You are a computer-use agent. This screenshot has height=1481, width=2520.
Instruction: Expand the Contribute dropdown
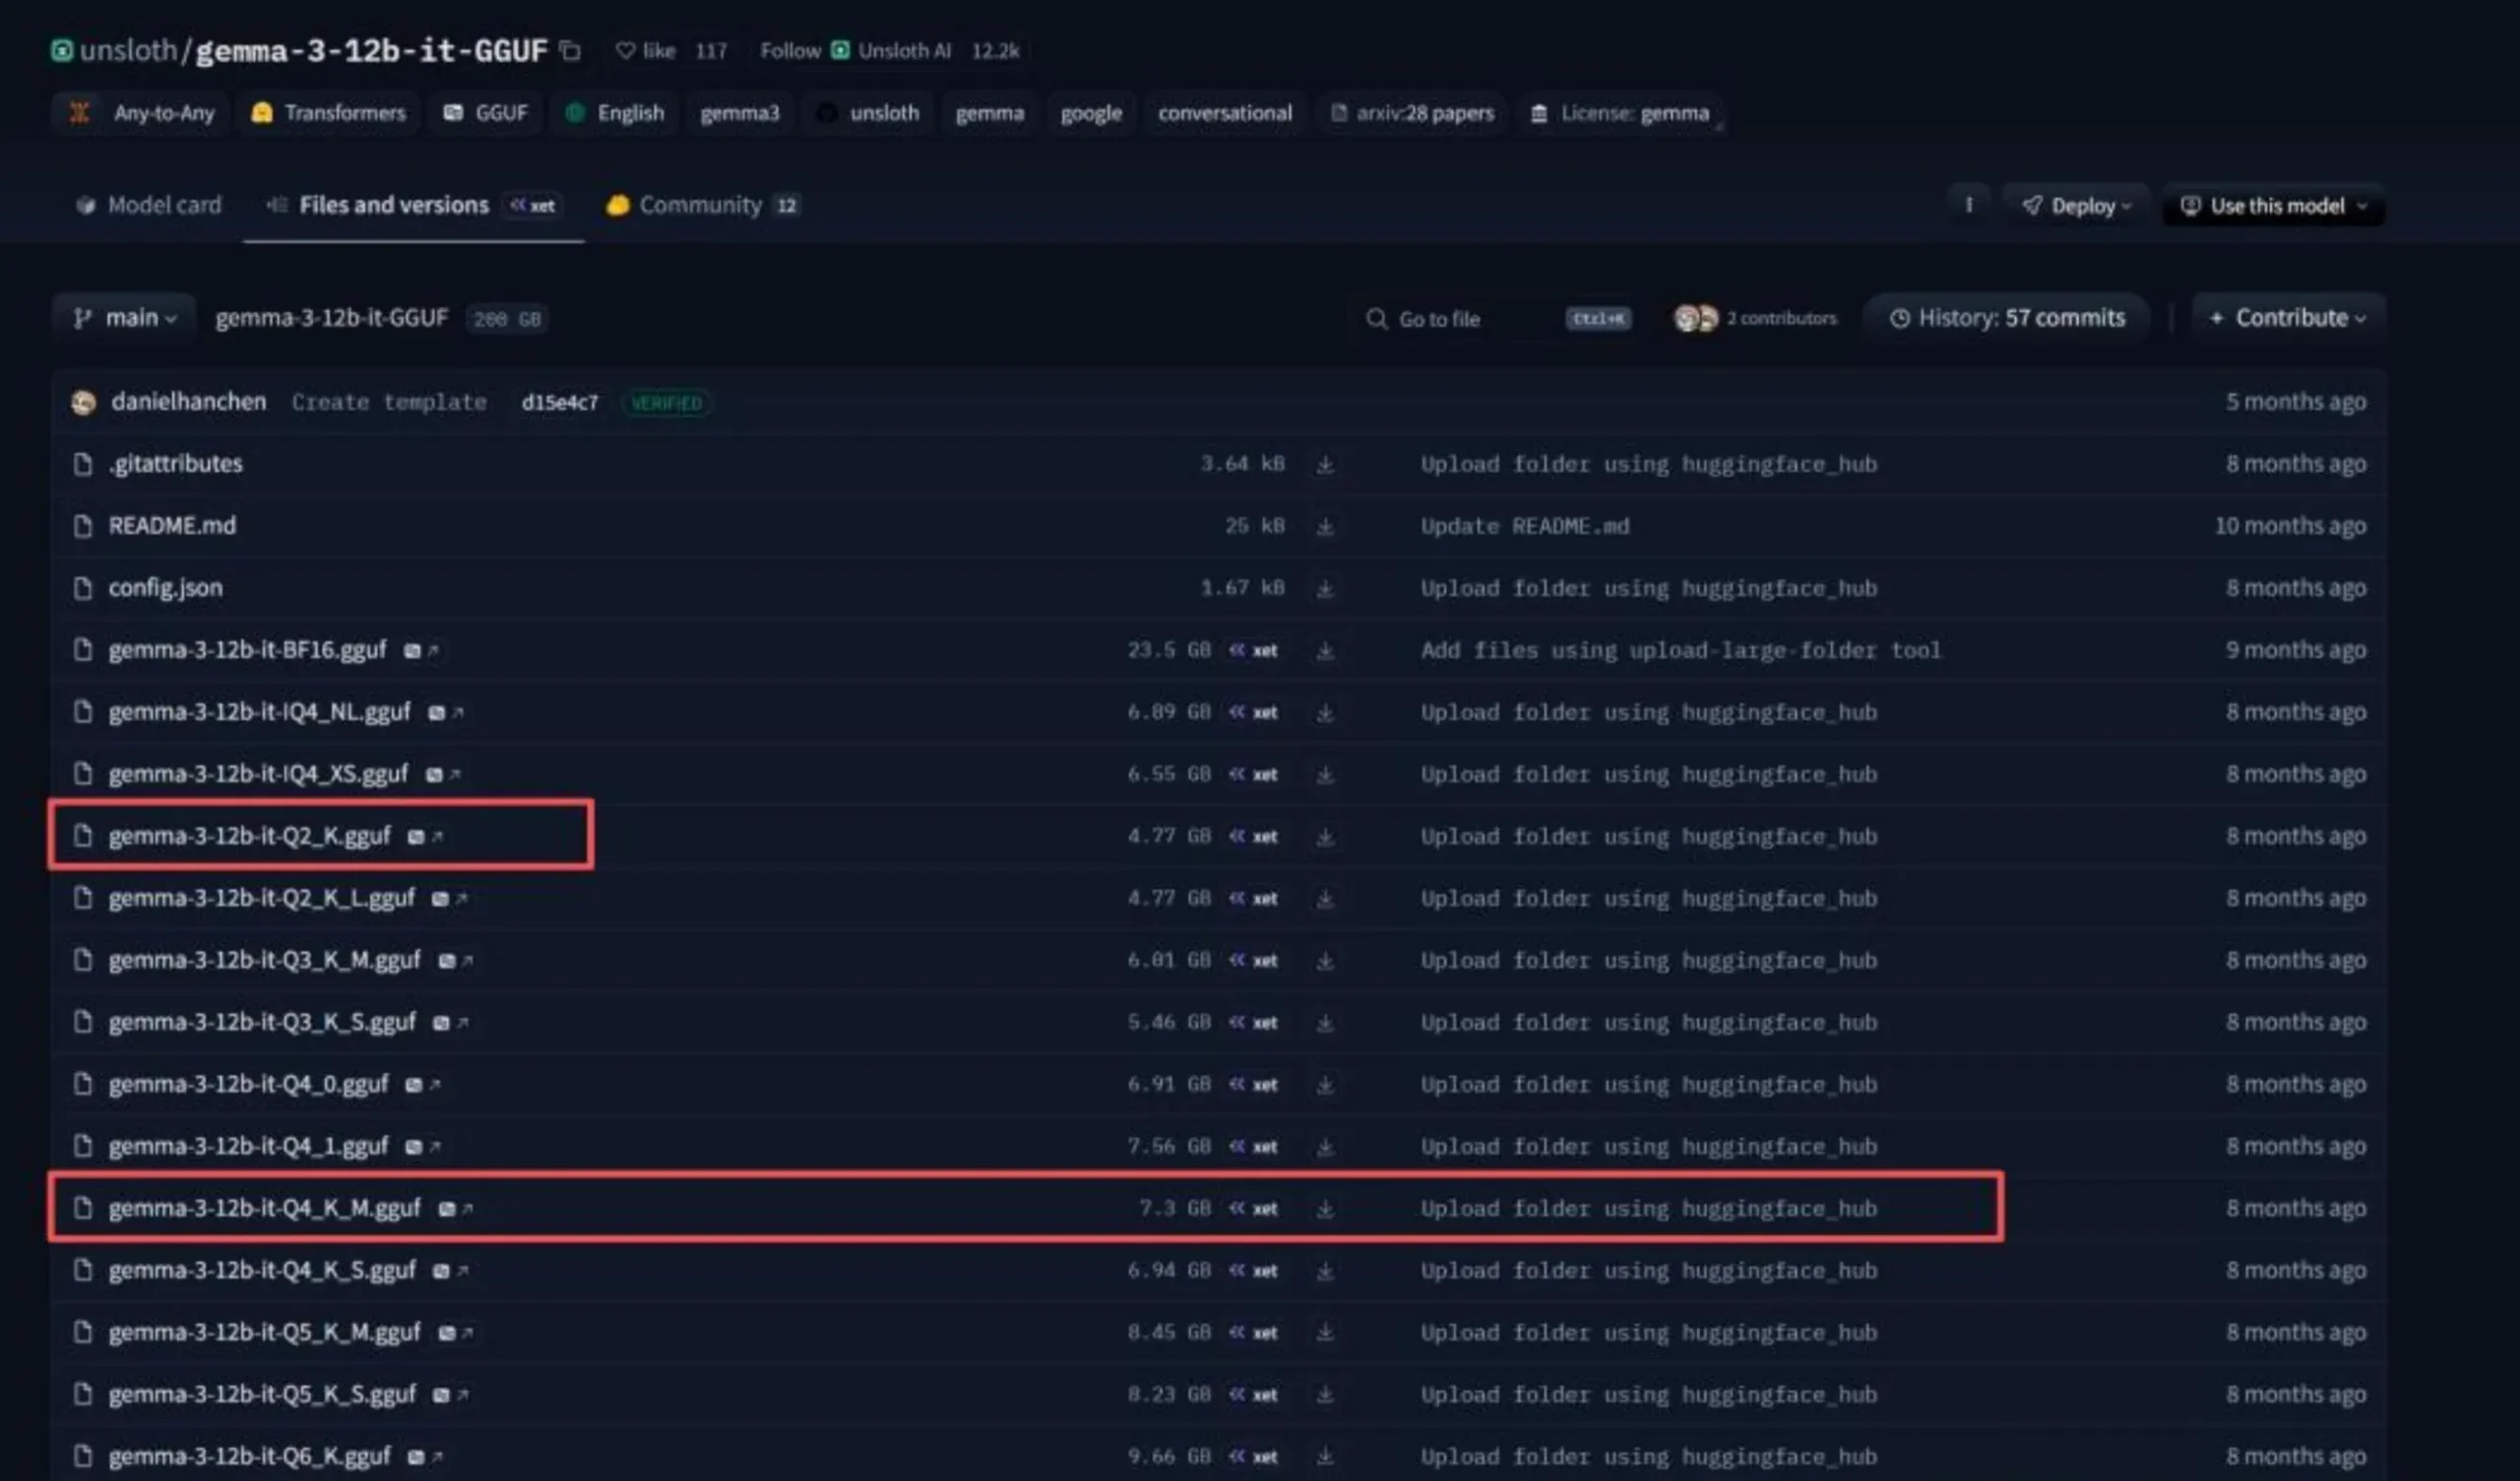pyautogui.click(x=2288, y=318)
